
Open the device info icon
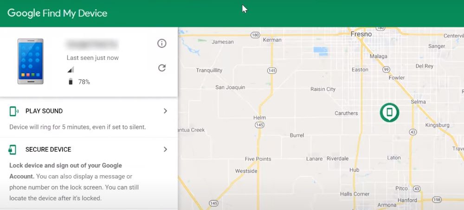point(161,44)
